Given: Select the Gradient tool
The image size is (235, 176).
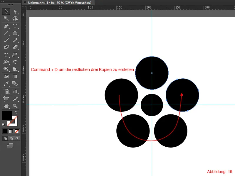Looking at the screenshot, I should click(15, 77).
